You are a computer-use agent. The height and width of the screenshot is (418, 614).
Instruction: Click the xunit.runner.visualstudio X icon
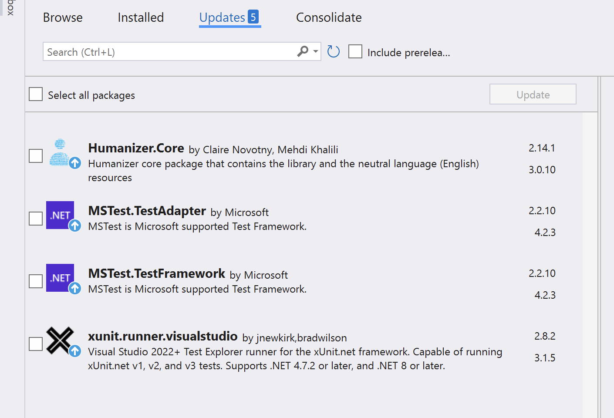[x=60, y=340]
